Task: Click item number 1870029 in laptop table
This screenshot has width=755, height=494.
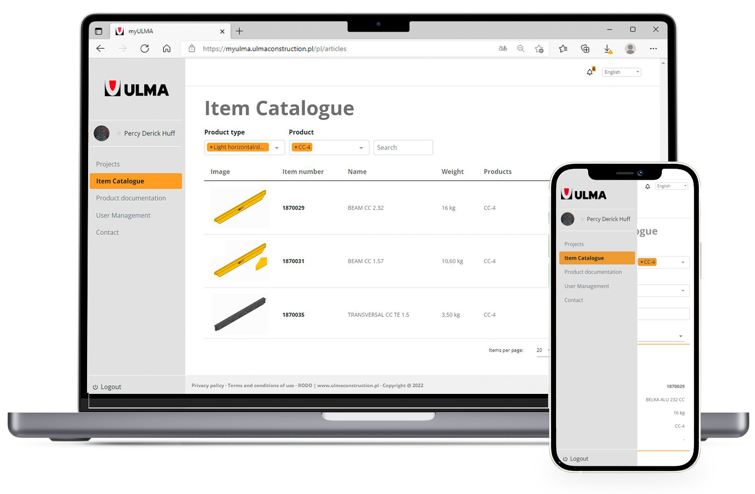Action: [293, 208]
